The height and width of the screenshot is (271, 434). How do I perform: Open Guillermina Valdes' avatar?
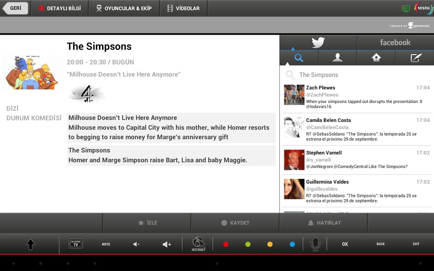pyautogui.click(x=294, y=189)
